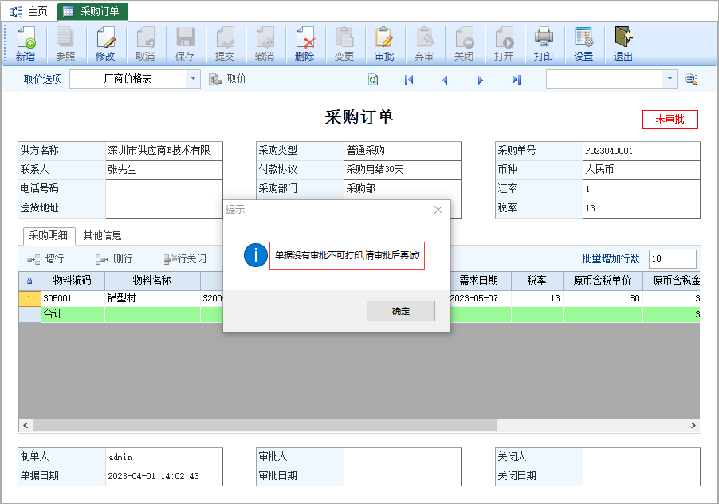Click the 付款协议 field 采购月结30天
The image size is (719, 504).
point(402,170)
